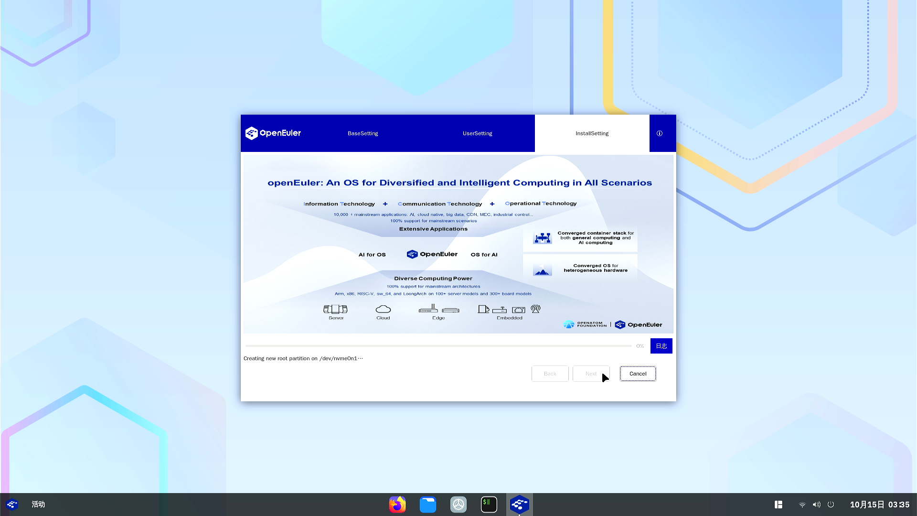Screen dimensions: 917x516
Task: Click the 日志 log button
Action: [x=661, y=346]
